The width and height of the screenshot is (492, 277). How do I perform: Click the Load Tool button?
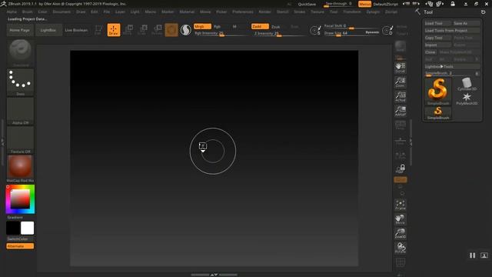(437, 23)
